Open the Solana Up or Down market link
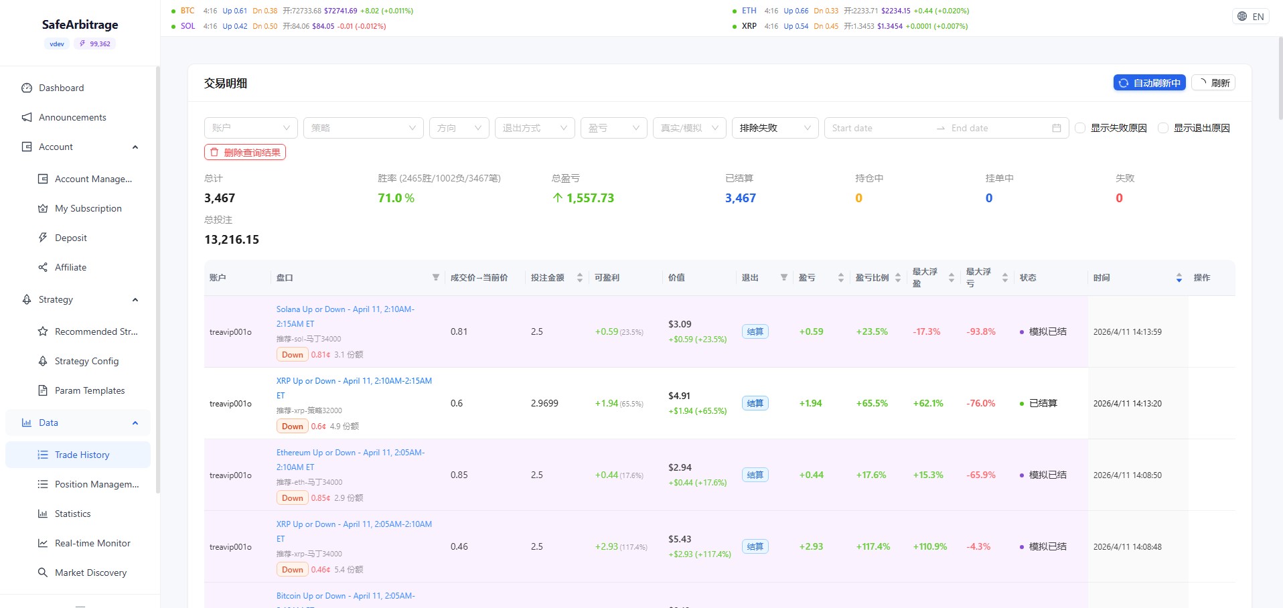The width and height of the screenshot is (1283, 608). tap(345, 309)
